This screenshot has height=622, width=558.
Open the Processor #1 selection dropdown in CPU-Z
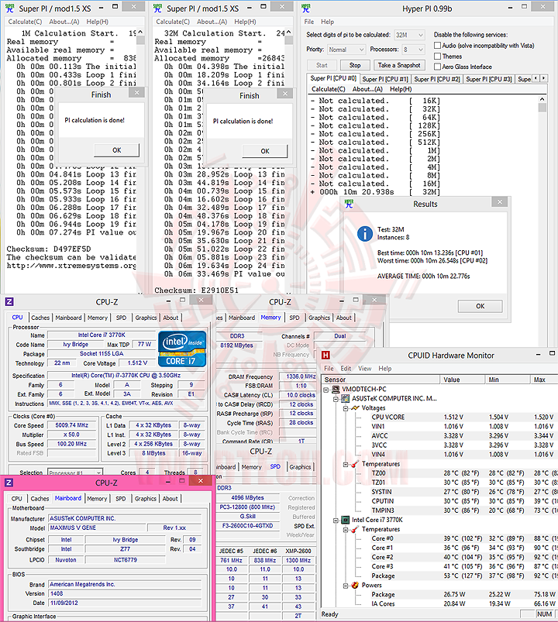click(75, 473)
